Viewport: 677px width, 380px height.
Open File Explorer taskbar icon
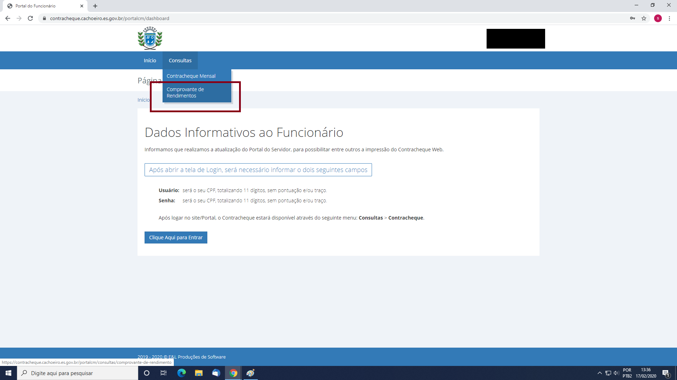coord(199,373)
